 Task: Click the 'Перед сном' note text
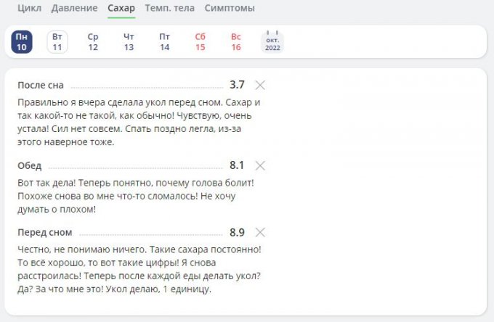pos(138,269)
